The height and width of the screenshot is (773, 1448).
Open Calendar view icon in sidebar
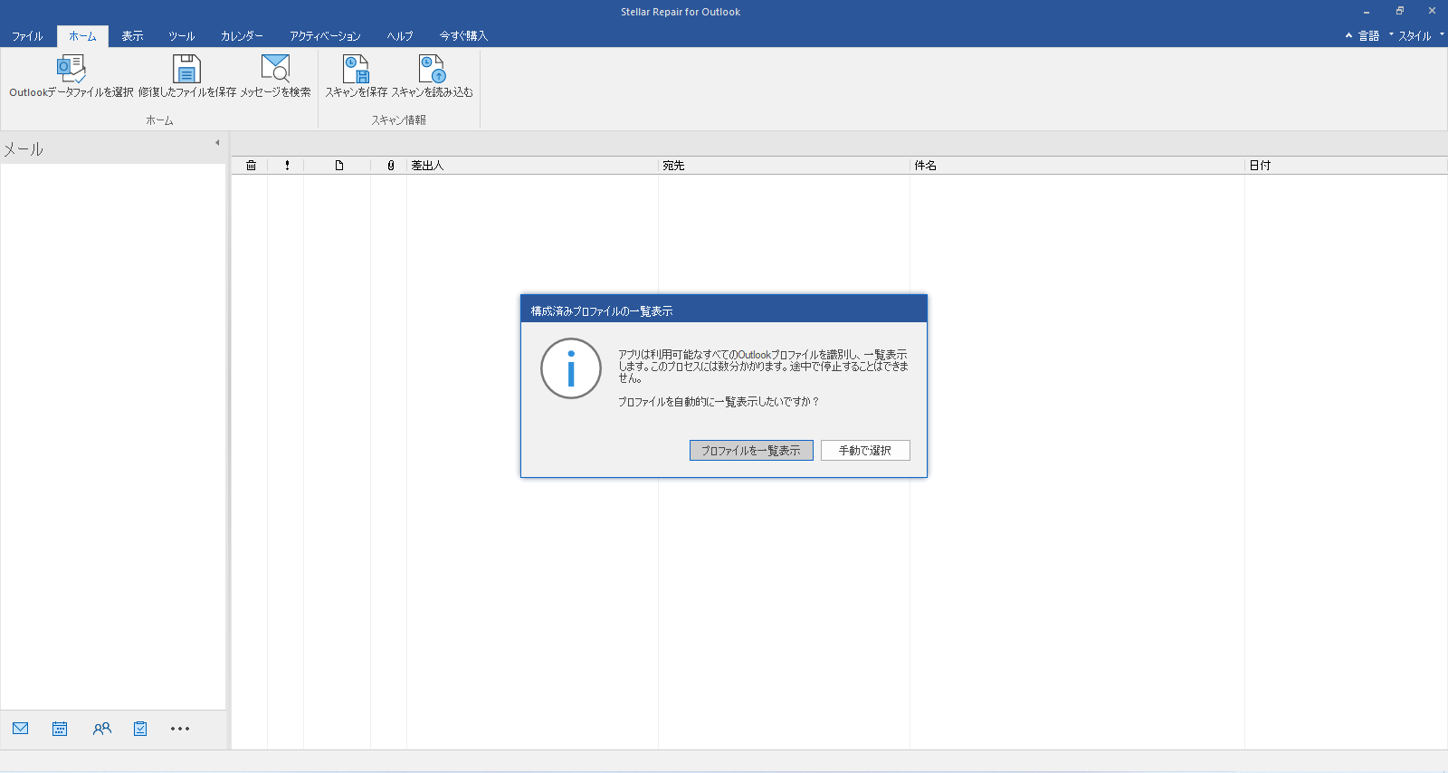tap(60, 729)
